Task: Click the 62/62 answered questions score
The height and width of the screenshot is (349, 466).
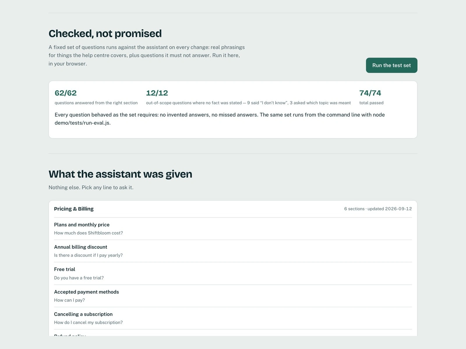Action: coord(66,93)
